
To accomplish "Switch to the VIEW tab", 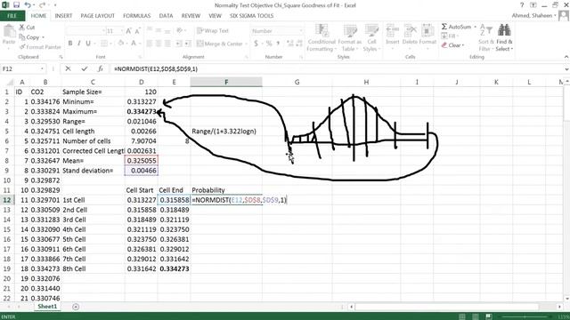I will (215, 16).
